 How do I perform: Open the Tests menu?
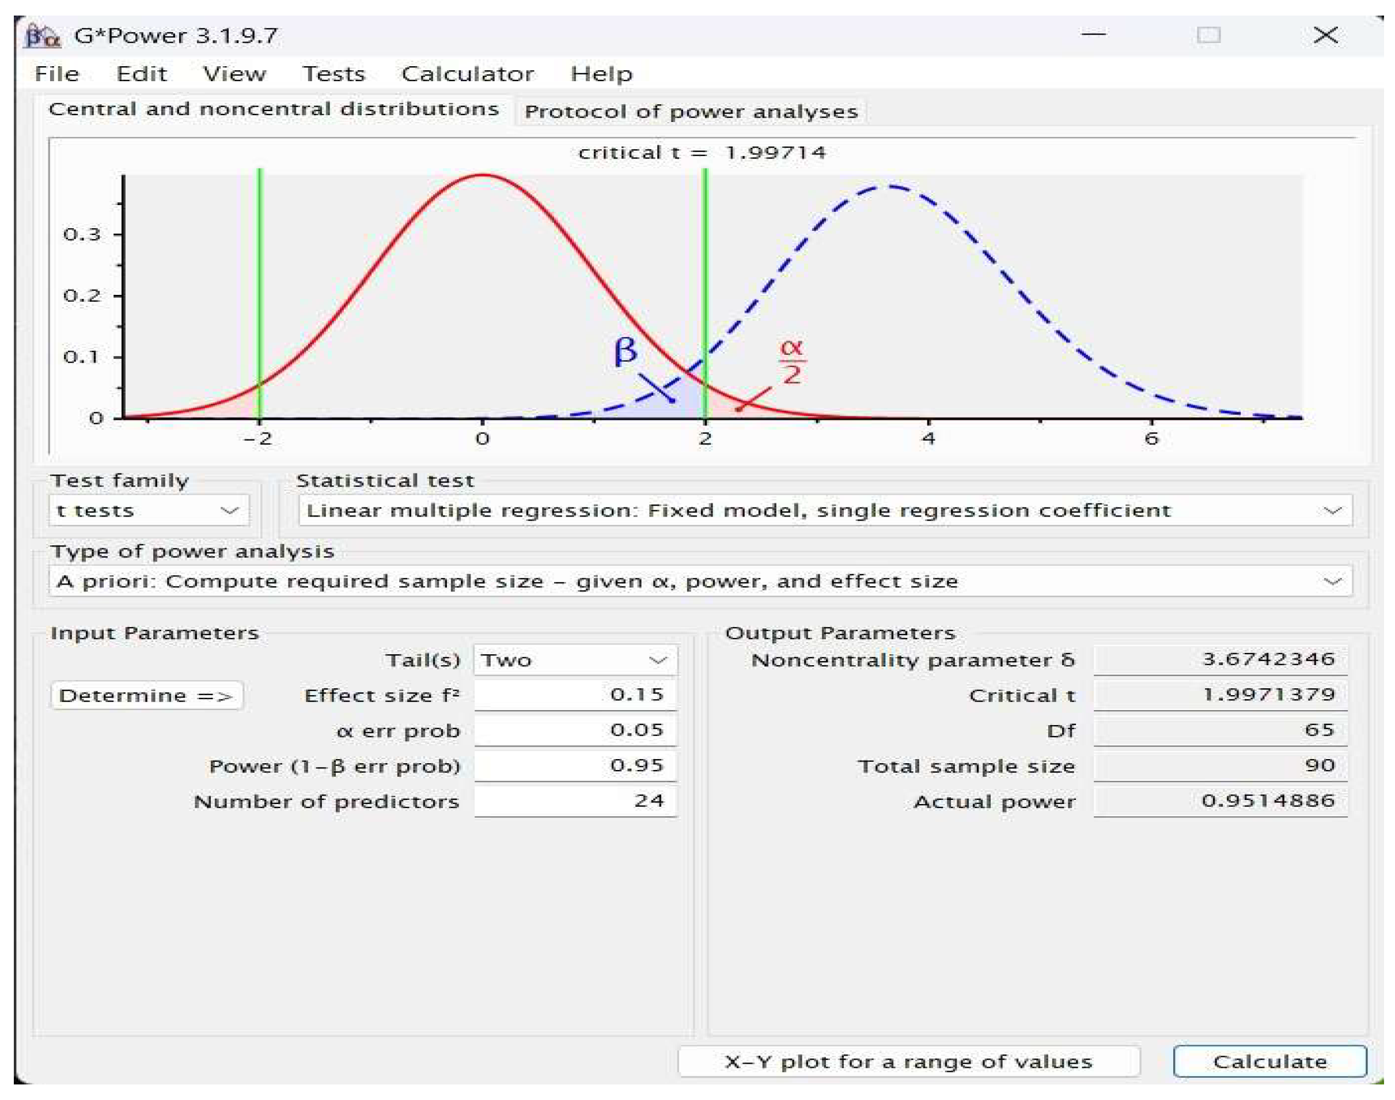(x=333, y=74)
